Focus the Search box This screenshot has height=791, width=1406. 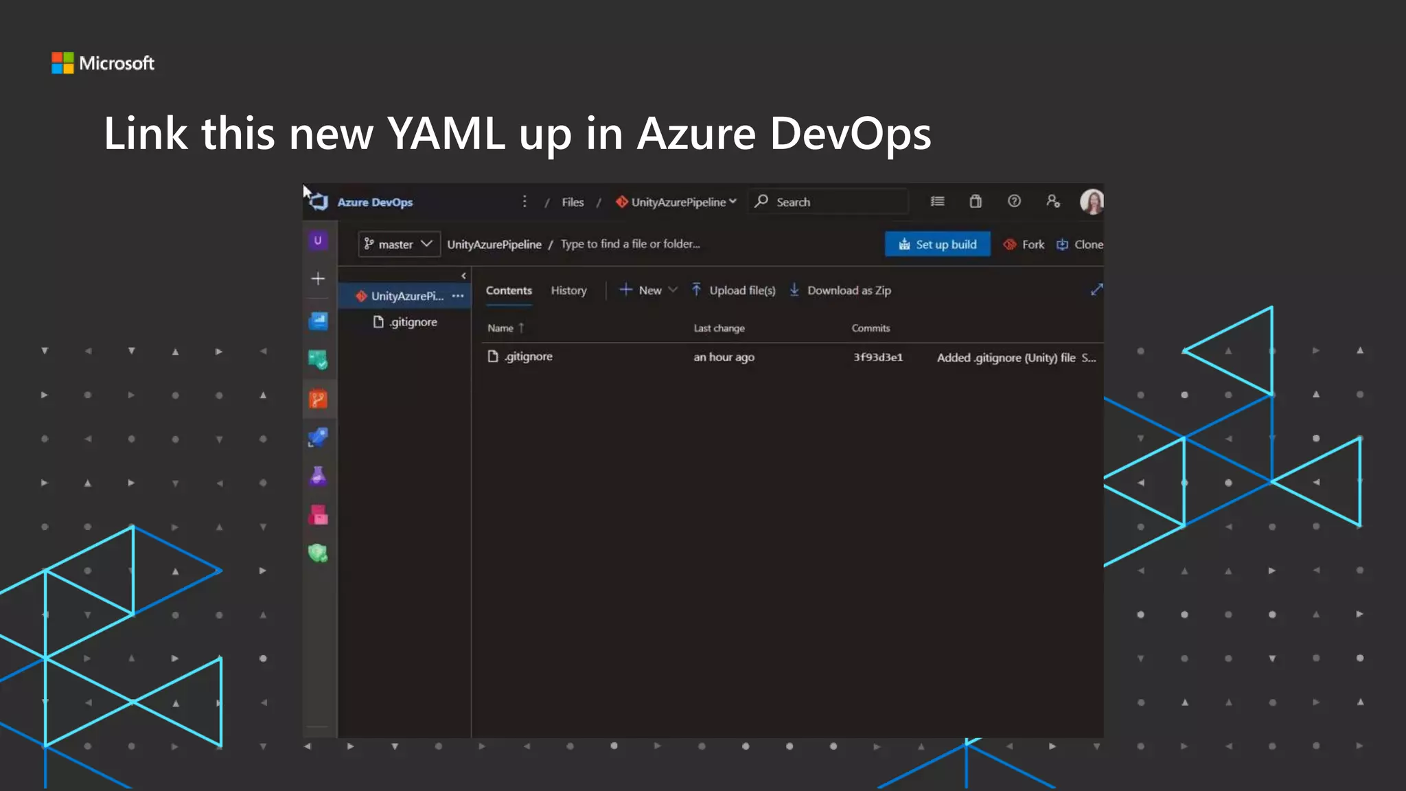pos(829,202)
